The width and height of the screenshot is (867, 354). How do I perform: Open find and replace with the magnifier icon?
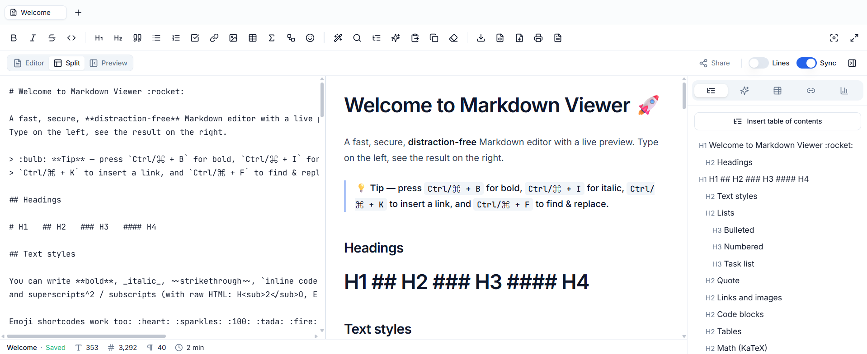[x=357, y=38]
